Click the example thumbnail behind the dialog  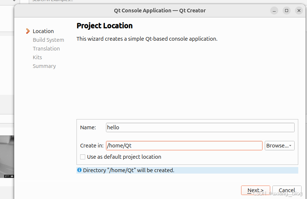(x=7, y=157)
